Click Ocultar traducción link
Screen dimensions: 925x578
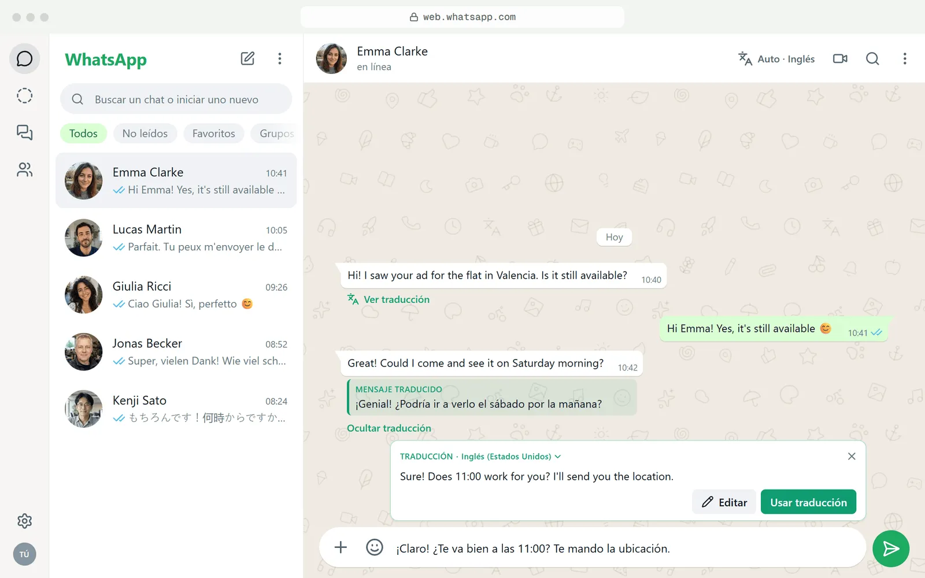[x=389, y=428]
